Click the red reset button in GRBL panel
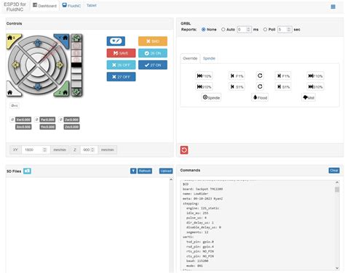Image resolution: width=345 pixels, height=273 pixels. [x=184, y=150]
